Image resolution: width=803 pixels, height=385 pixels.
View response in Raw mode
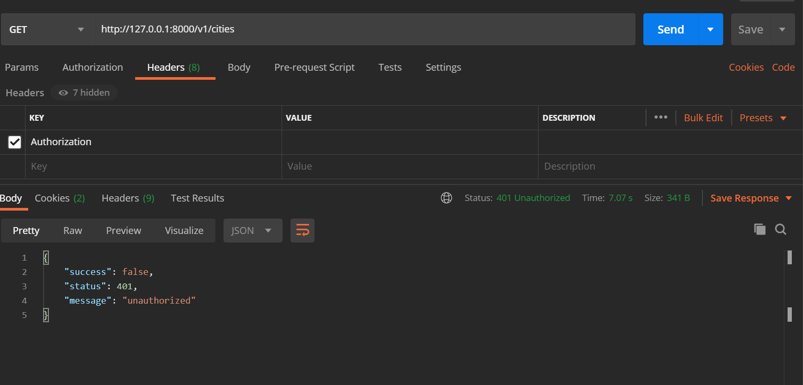click(x=72, y=230)
